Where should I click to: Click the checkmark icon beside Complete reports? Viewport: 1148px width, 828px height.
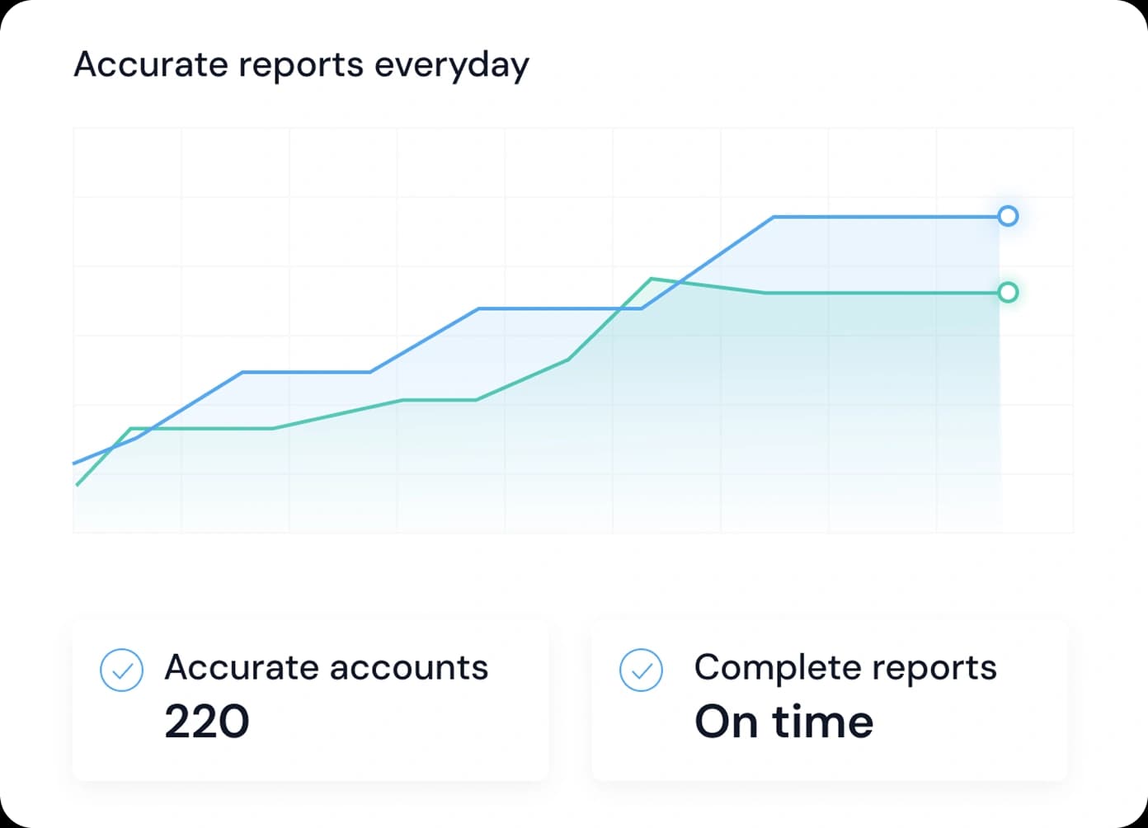(641, 670)
